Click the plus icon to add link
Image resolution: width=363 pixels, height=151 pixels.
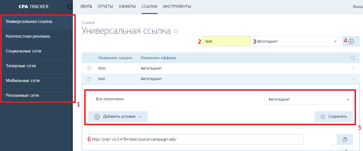click(351, 41)
